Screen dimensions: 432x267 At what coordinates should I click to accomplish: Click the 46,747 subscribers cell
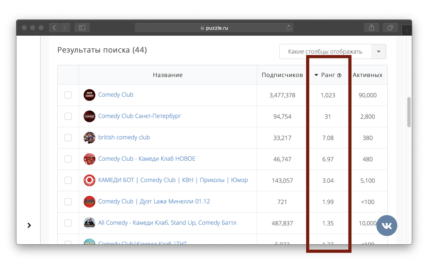point(282,159)
